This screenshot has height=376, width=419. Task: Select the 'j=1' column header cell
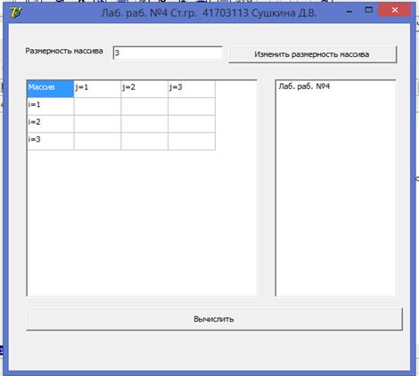[x=97, y=88]
